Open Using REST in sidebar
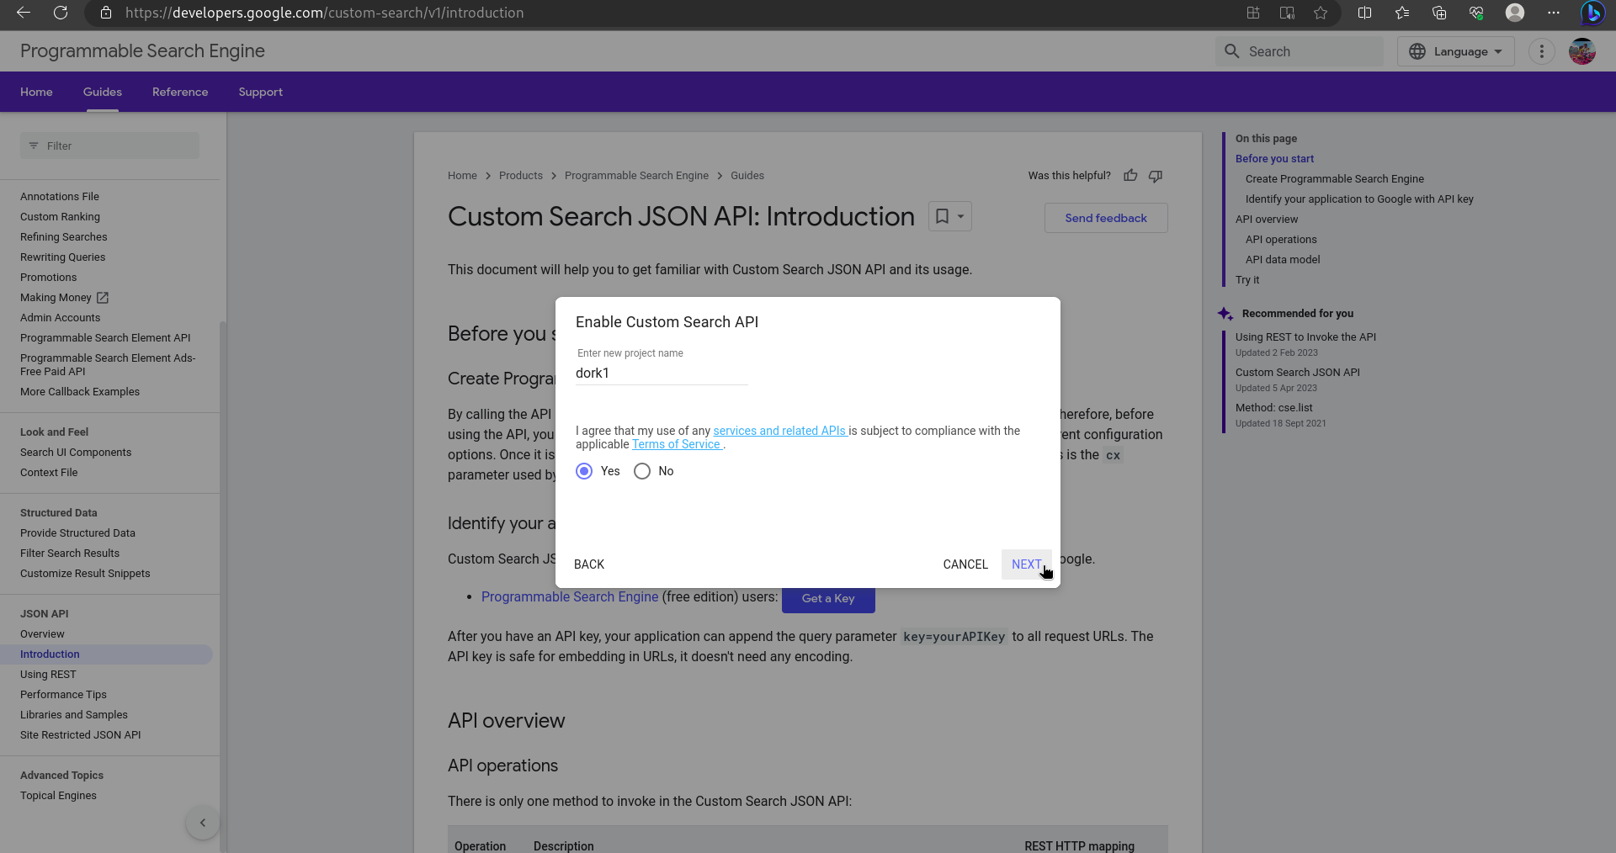The width and height of the screenshot is (1616, 853). tap(48, 675)
